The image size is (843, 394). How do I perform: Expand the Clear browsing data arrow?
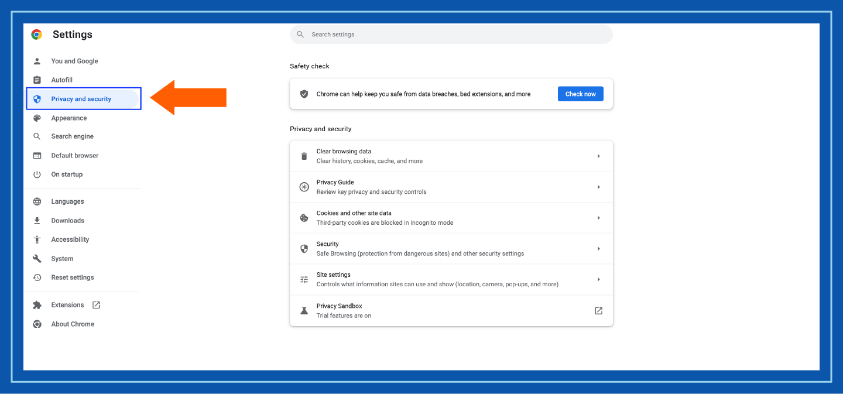coord(598,156)
